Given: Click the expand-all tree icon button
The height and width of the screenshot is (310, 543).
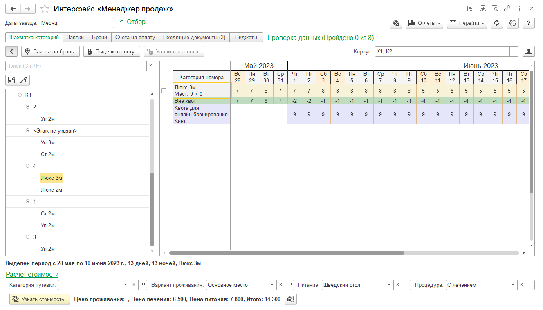Looking at the screenshot, I should coord(23,80).
